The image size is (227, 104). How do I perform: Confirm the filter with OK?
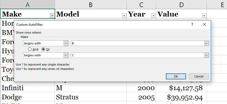pos(176,76)
